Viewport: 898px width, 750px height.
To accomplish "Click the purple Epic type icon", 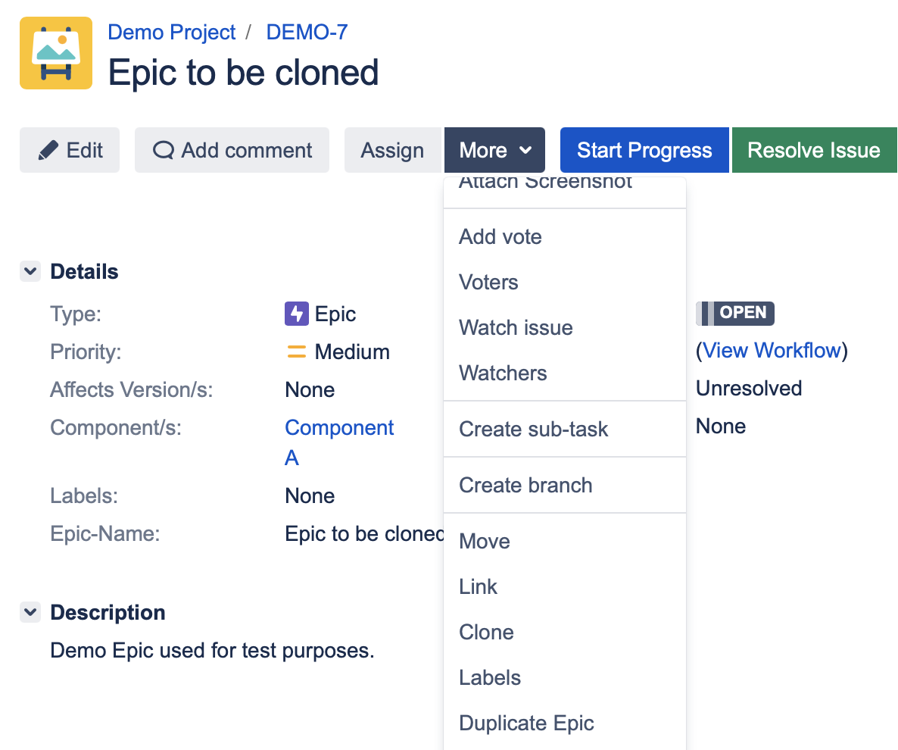I will (296, 314).
